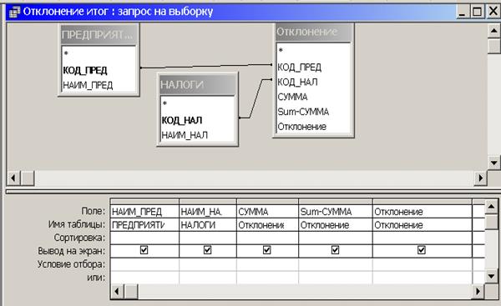Select the Отклонение table header
This screenshot has height=306, width=501.
tap(313, 32)
